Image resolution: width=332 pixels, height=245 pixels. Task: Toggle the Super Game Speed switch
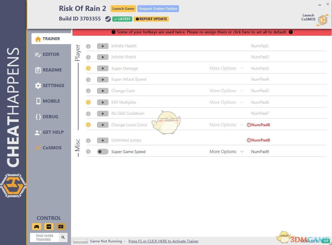coord(103,152)
